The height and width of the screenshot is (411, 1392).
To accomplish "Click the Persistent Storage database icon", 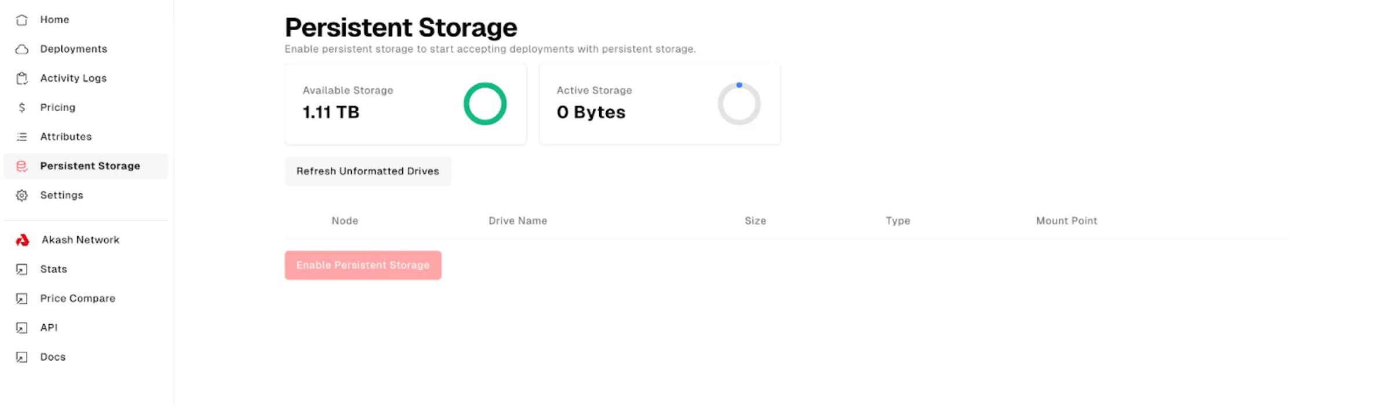I will pos(22,166).
